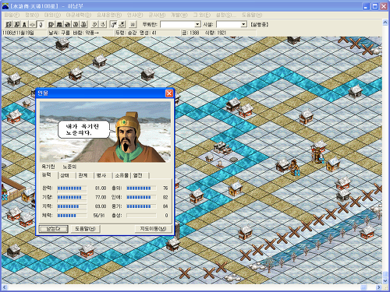Viewport: 390px width, 292px height.
Task: Open the 개발(B) menu
Action: 179,15
